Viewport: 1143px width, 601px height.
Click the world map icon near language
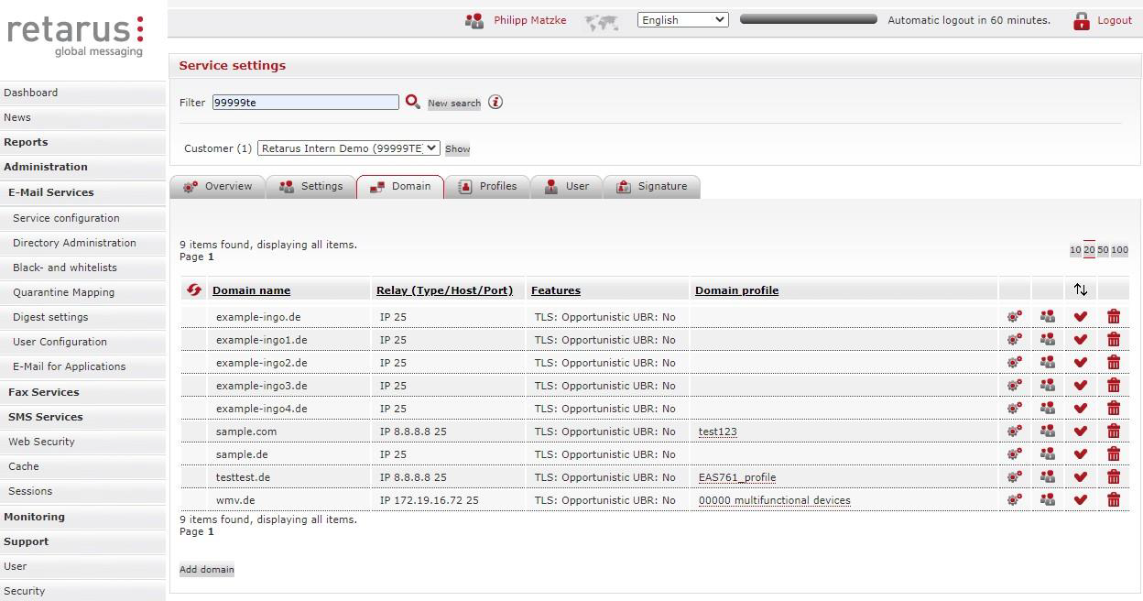(602, 22)
